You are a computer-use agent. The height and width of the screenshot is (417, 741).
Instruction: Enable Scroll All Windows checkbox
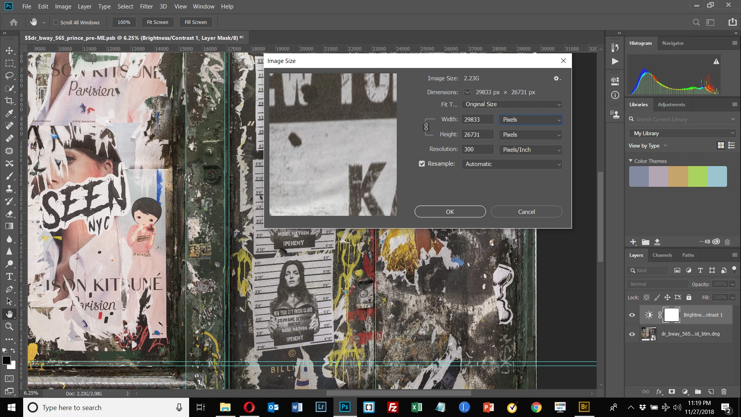(56, 22)
